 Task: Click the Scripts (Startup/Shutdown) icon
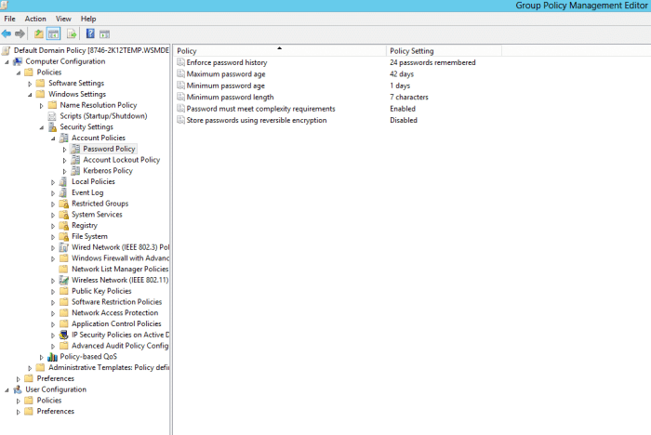click(x=52, y=116)
